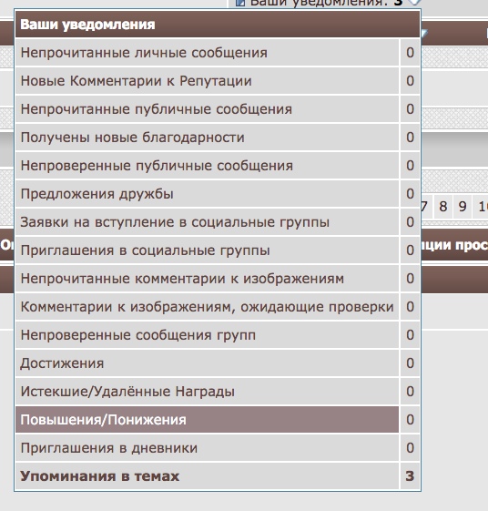Select Приглашения в социальные группы
Screen dimensions: 488x511
coord(208,250)
